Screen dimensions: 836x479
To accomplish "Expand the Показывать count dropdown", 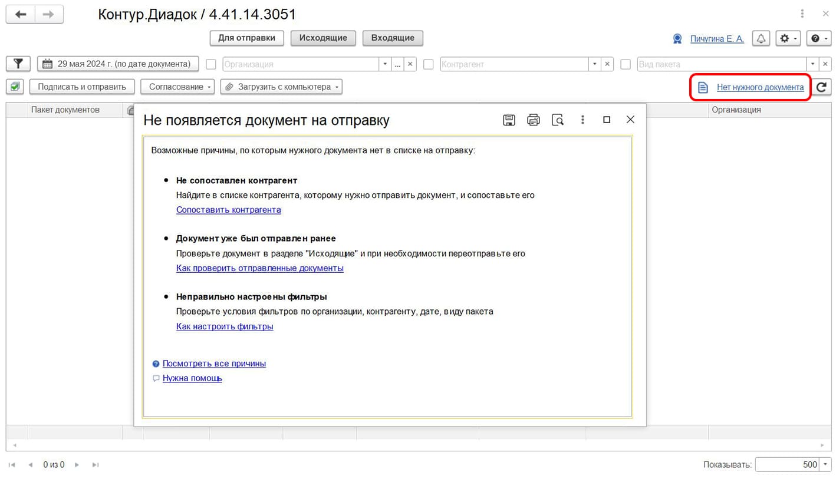I will (825, 464).
